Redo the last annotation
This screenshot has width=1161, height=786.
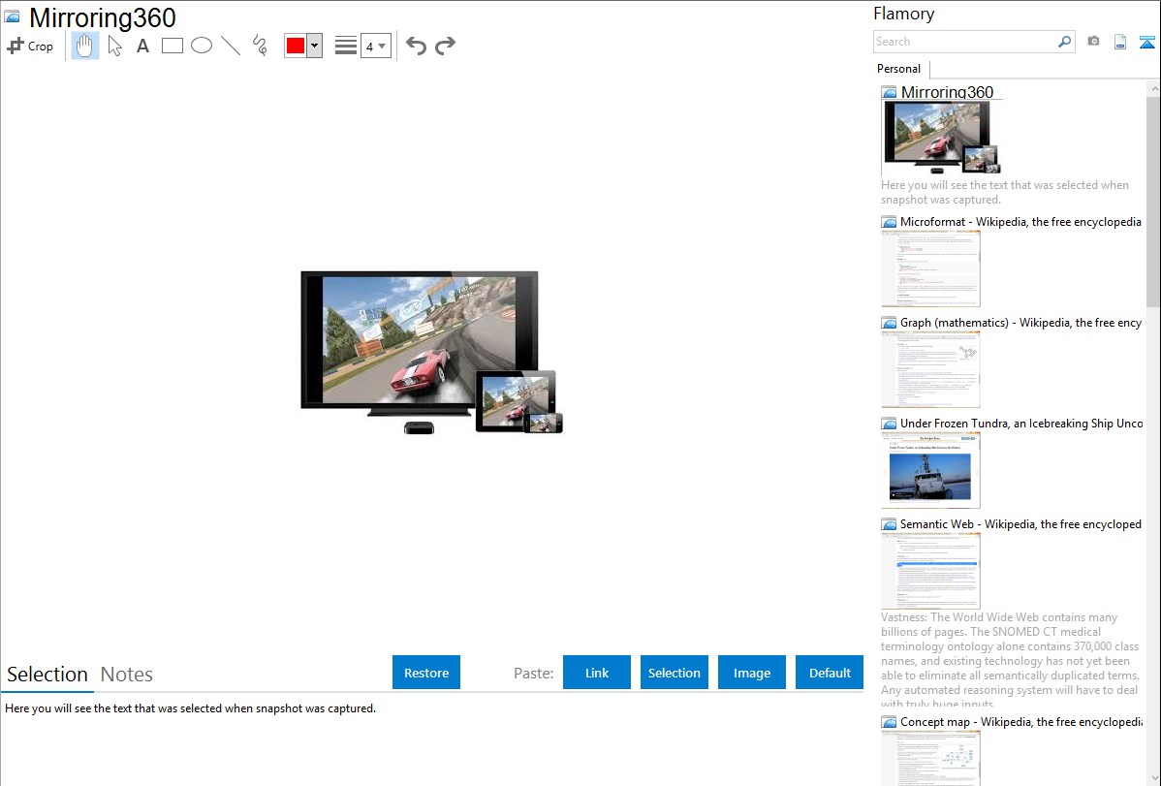[x=445, y=46]
